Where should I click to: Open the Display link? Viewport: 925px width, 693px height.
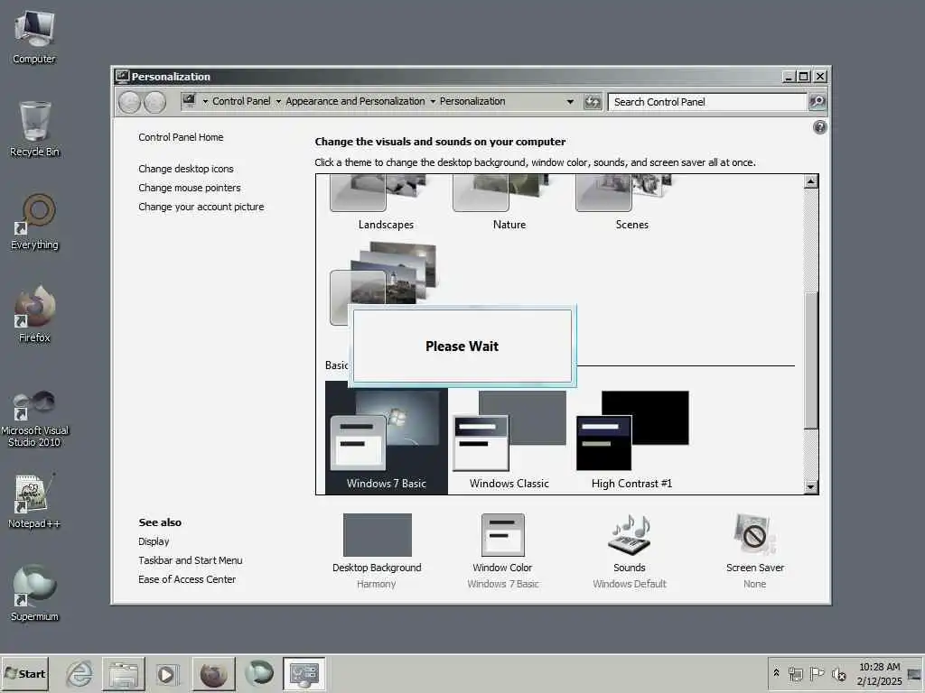pos(154,541)
